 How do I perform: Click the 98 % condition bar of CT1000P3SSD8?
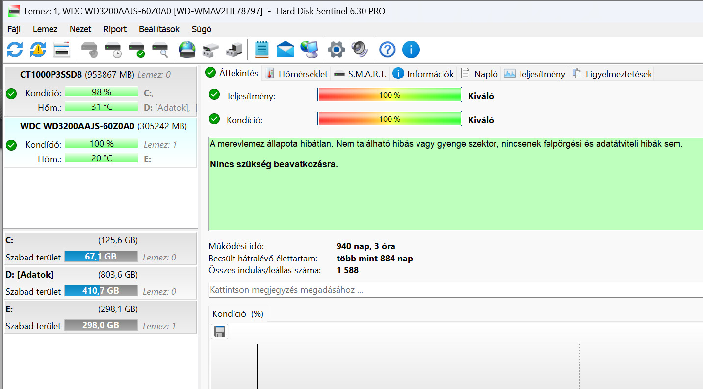[x=102, y=92]
